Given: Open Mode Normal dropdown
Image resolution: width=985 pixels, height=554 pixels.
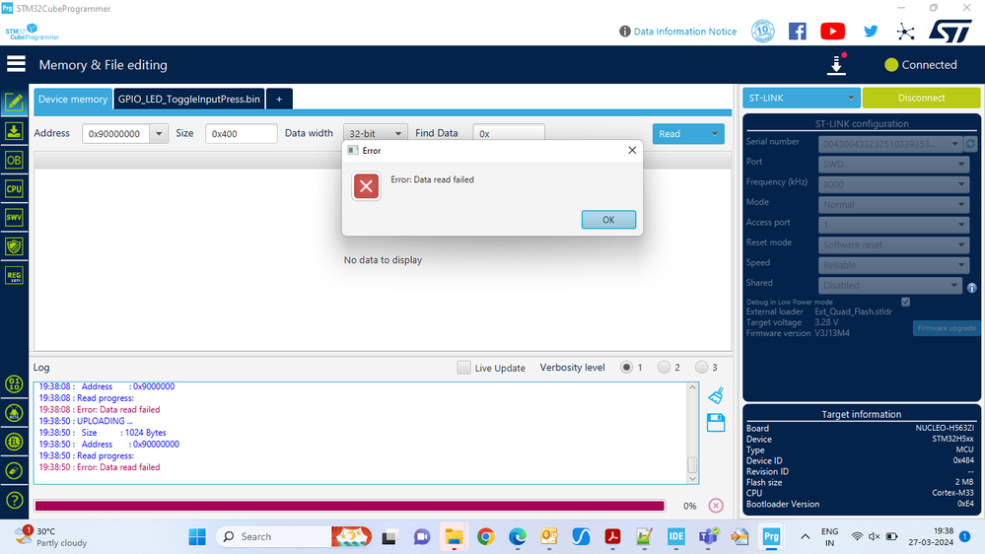Looking at the screenshot, I should 893,204.
